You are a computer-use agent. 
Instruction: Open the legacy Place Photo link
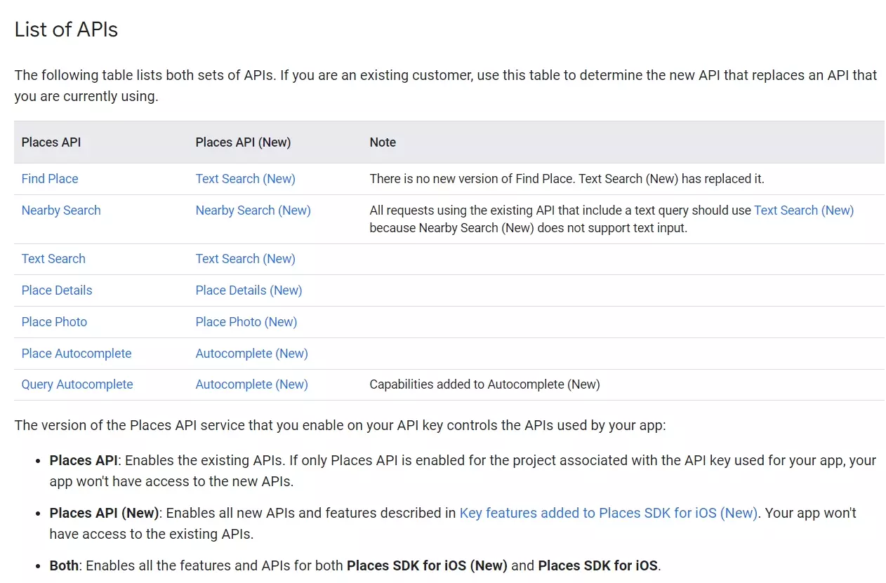(x=54, y=322)
